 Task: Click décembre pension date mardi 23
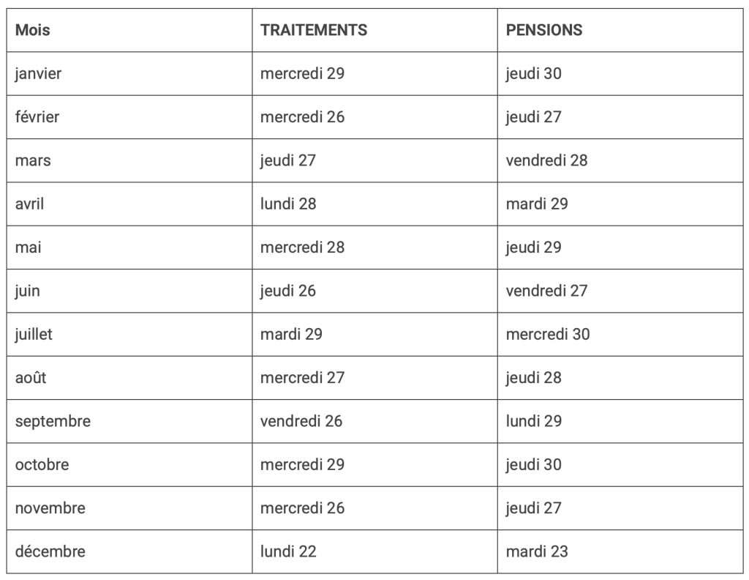pos(537,551)
